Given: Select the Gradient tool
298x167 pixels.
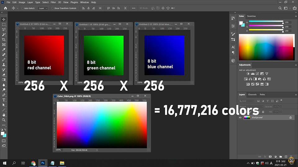Looking at the screenshot, I should coord(4,80).
